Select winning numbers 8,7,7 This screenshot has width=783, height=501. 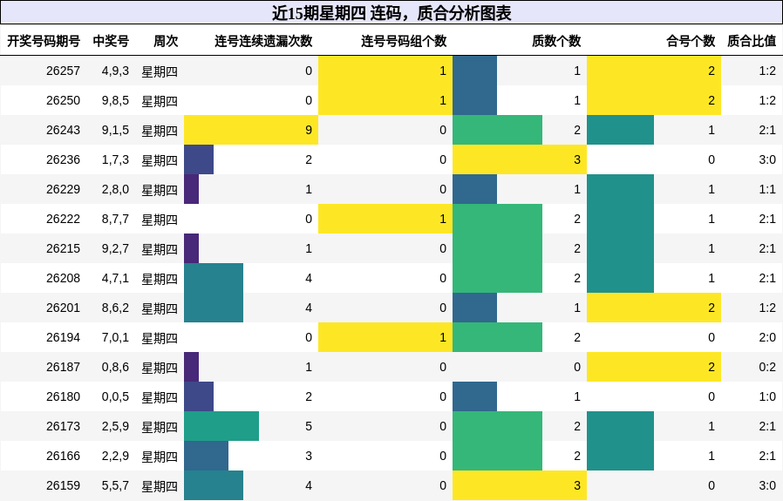pyautogui.click(x=115, y=219)
